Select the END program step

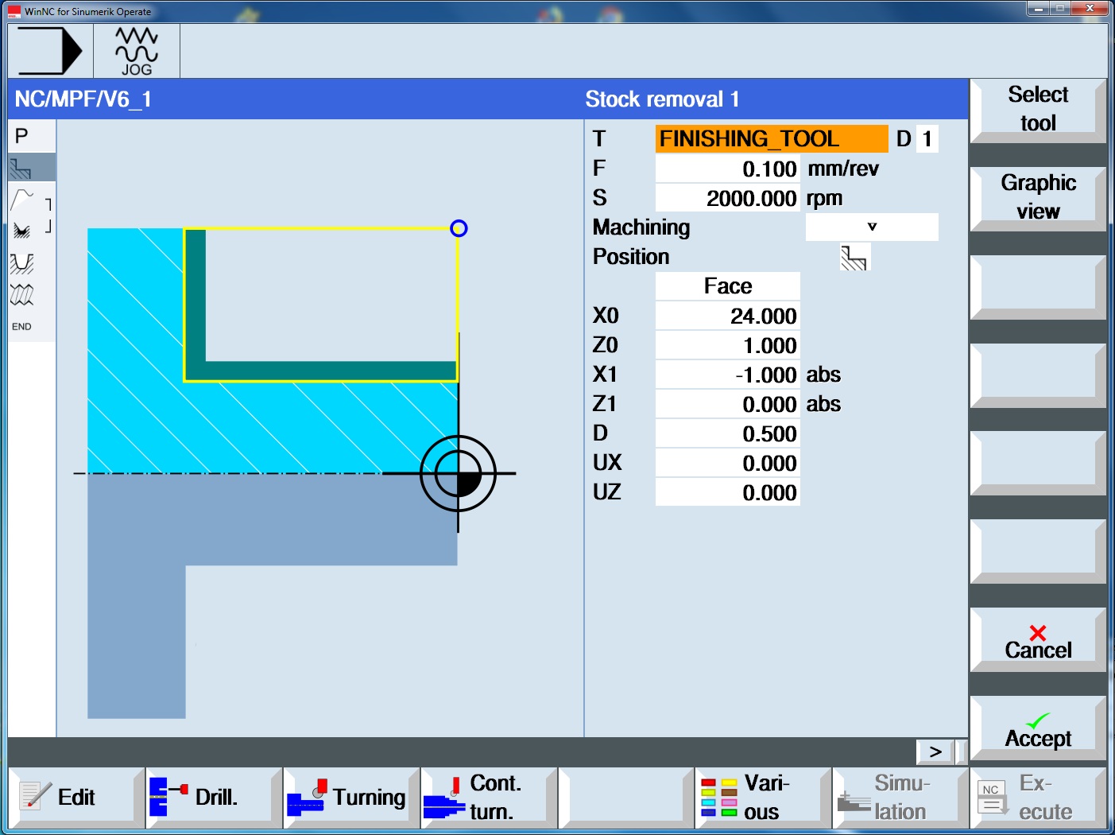point(21,327)
